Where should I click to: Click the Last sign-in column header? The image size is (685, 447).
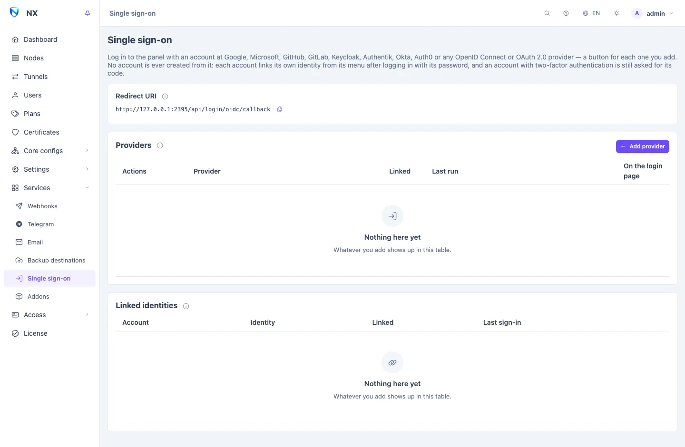(502, 322)
